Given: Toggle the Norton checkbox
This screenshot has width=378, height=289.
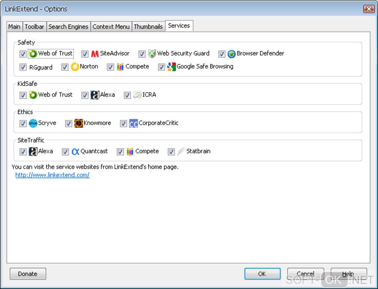Looking at the screenshot, I should click(x=64, y=67).
